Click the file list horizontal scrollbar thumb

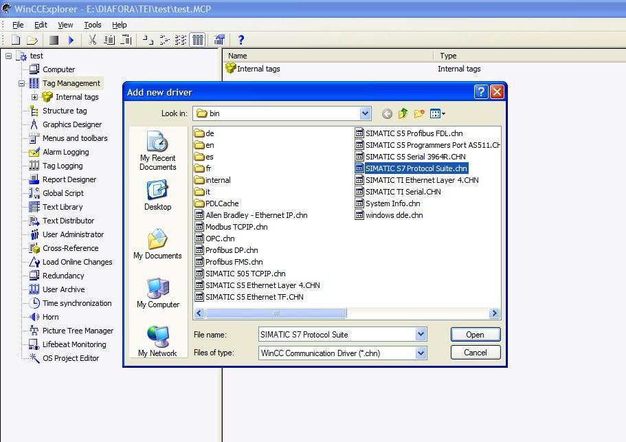click(x=276, y=313)
